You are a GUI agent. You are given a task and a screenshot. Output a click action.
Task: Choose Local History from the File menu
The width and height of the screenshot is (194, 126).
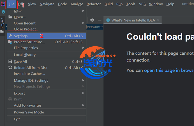point(25,55)
